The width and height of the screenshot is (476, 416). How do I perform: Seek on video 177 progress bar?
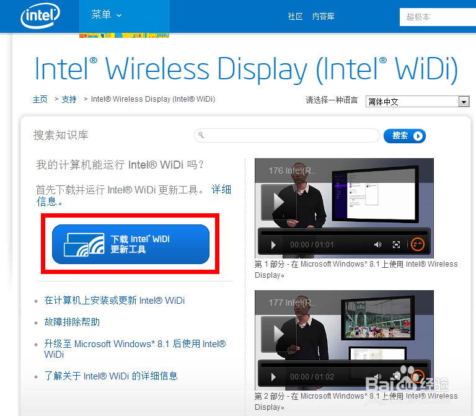344,365
